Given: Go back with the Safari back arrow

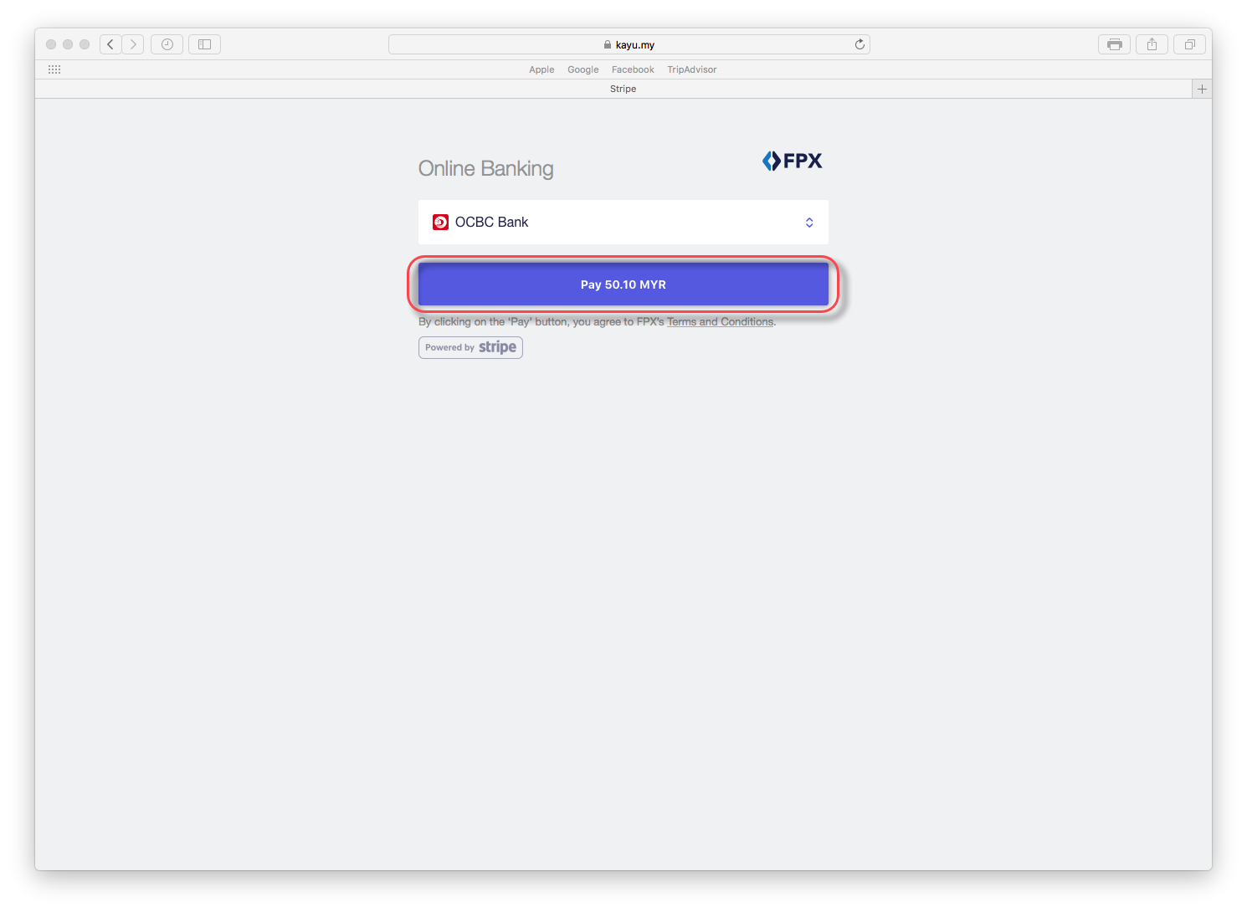Looking at the screenshot, I should pyautogui.click(x=110, y=44).
